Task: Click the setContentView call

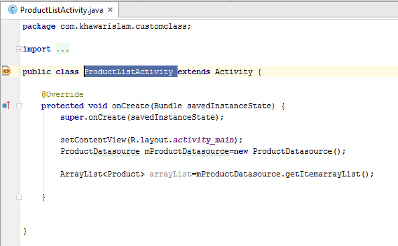Action: (x=93, y=140)
